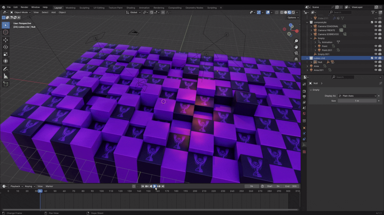
Task: Select the Annotate tool
Action: click(5, 69)
